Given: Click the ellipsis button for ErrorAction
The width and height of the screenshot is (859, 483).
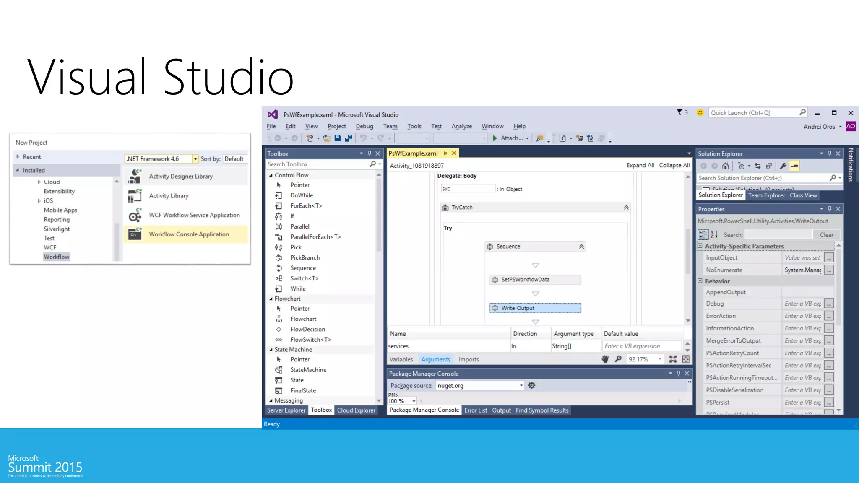Looking at the screenshot, I should tap(829, 316).
